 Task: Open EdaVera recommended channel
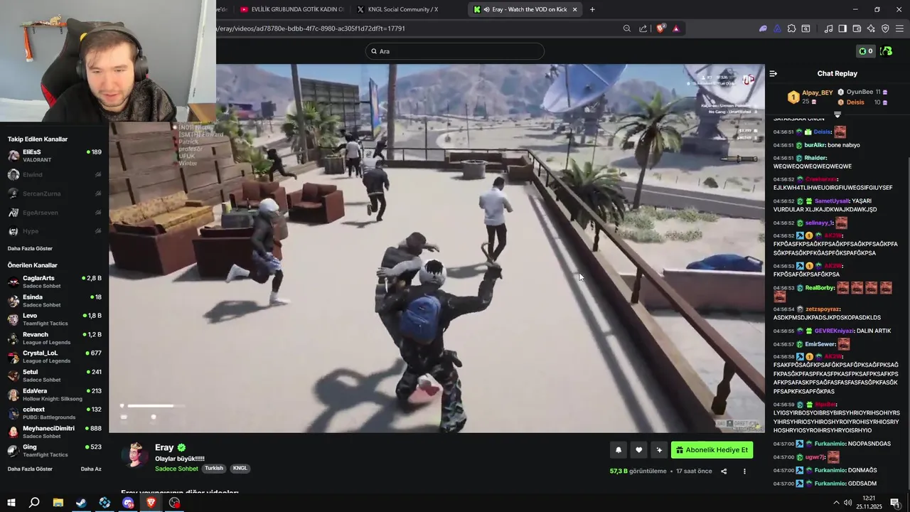(55, 394)
